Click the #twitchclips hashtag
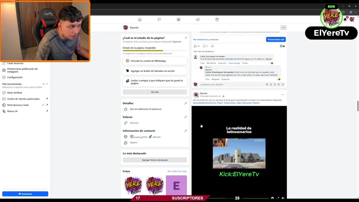The image size is (359, 202). click(229, 103)
